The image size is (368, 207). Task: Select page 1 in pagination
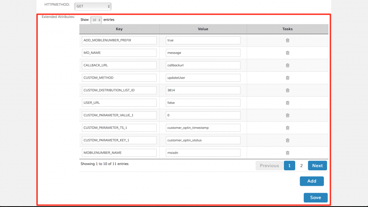pyautogui.click(x=289, y=165)
